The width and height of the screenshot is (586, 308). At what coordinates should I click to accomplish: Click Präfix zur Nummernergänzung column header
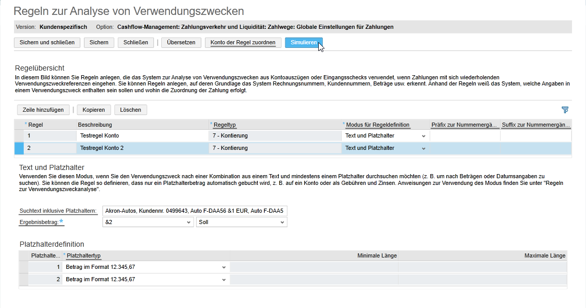(464, 125)
